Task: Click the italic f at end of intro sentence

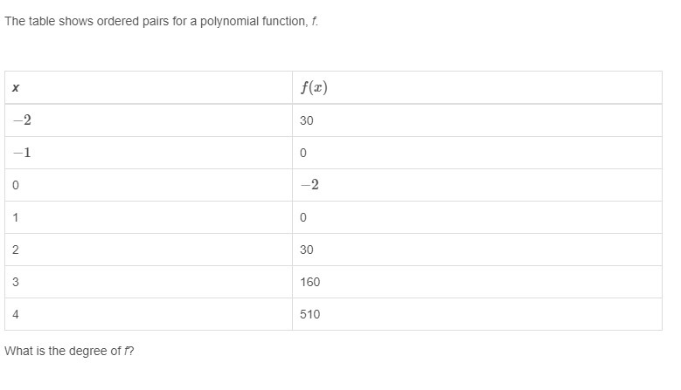Action: (x=314, y=22)
